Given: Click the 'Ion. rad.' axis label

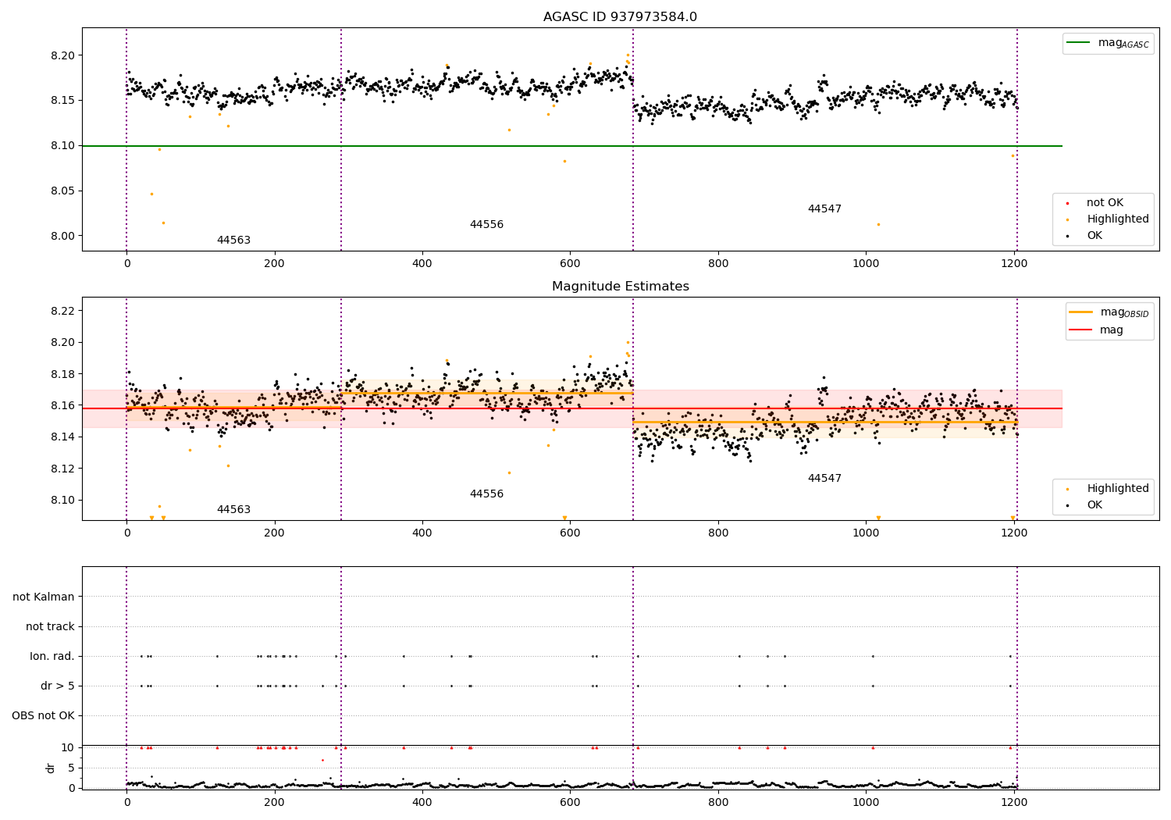Looking at the screenshot, I should click(52, 657).
